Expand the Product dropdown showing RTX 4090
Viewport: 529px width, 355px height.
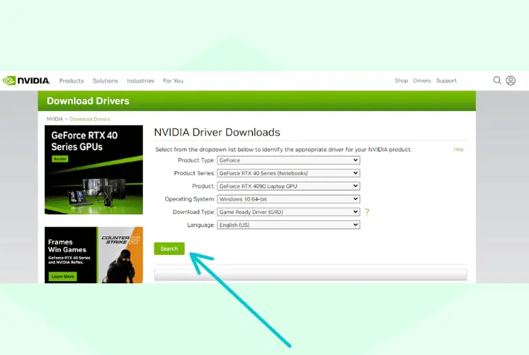click(x=288, y=186)
